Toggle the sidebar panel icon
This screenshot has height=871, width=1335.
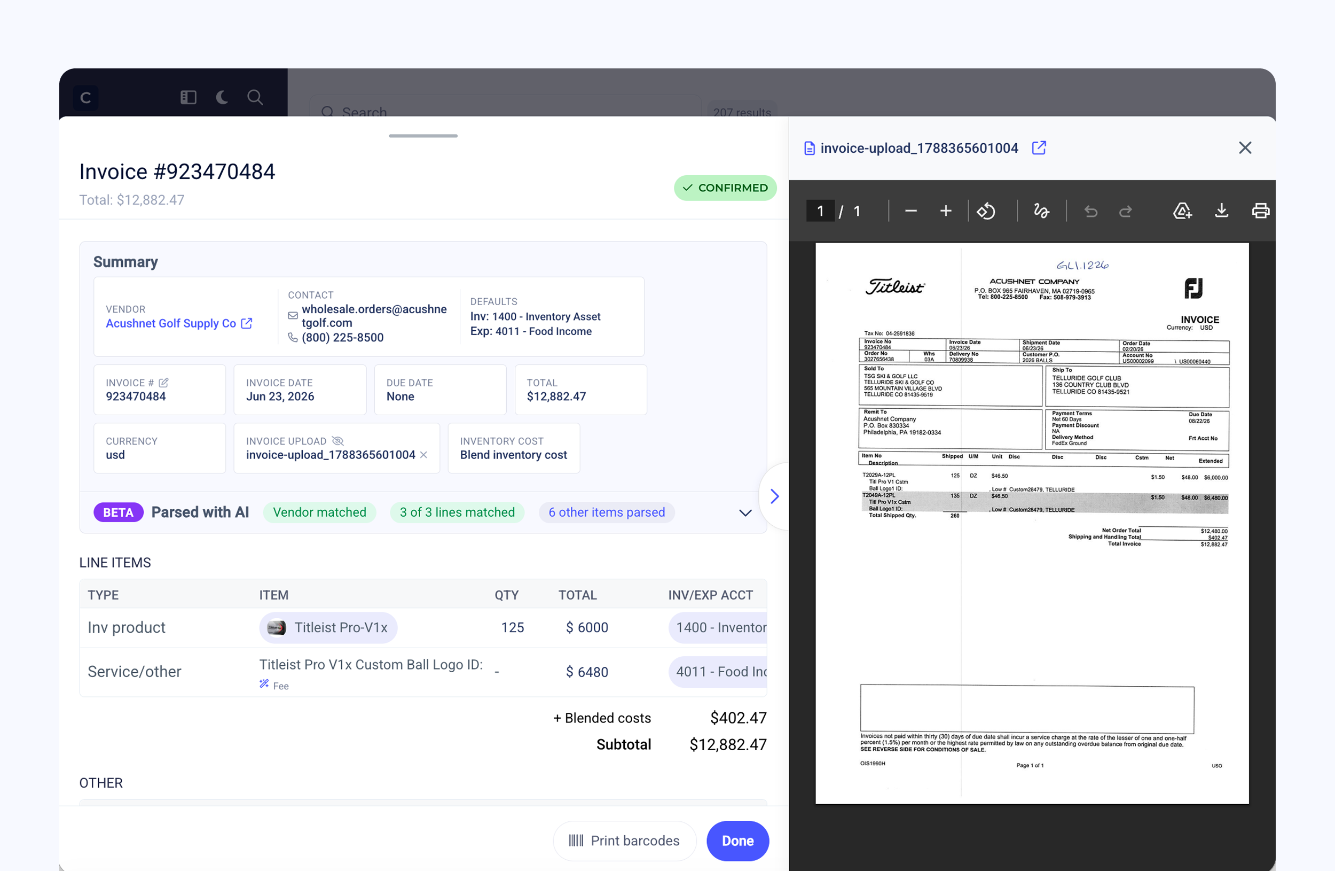(189, 98)
